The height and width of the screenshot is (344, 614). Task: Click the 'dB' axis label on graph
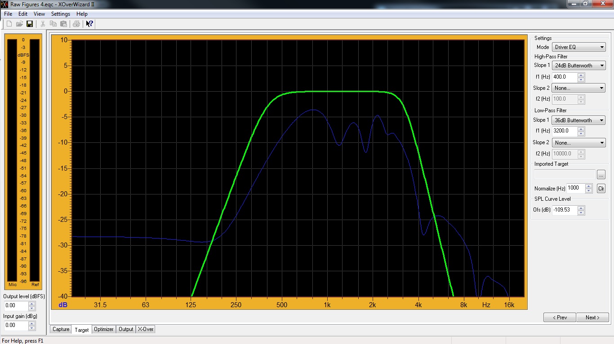coord(63,305)
